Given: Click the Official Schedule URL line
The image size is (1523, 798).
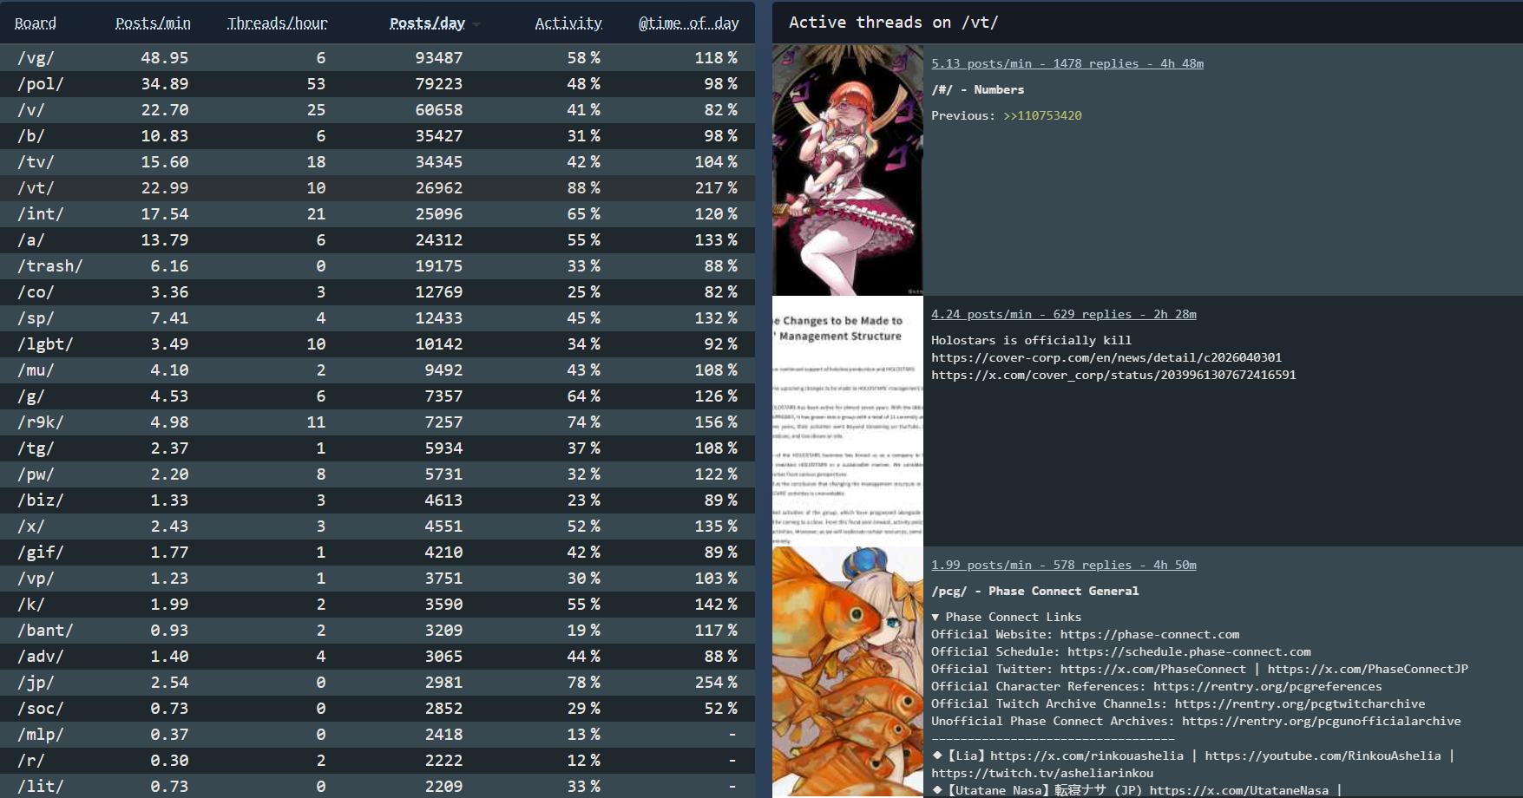Looking at the screenshot, I should (x=1121, y=651).
